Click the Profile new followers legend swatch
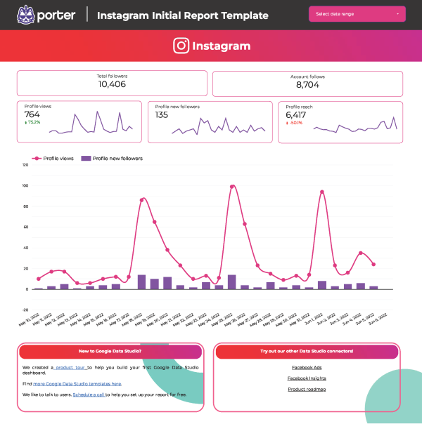Image resolution: width=422 pixels, height=424 pixels. click(x=86, y=159)
